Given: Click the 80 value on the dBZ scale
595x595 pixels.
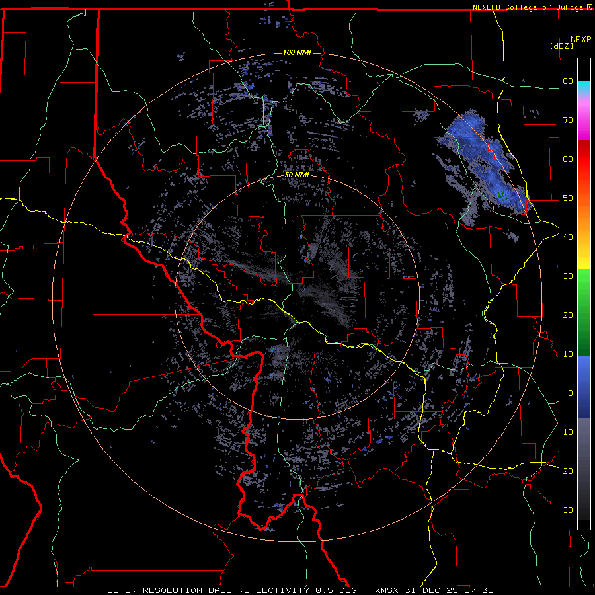Looking at the screenshot, I should point(568,81).
